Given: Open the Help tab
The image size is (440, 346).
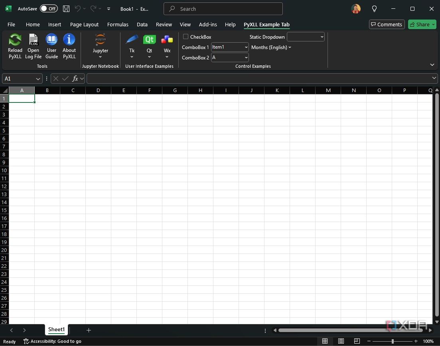Looking at the screenshot, I should (230, 25).
